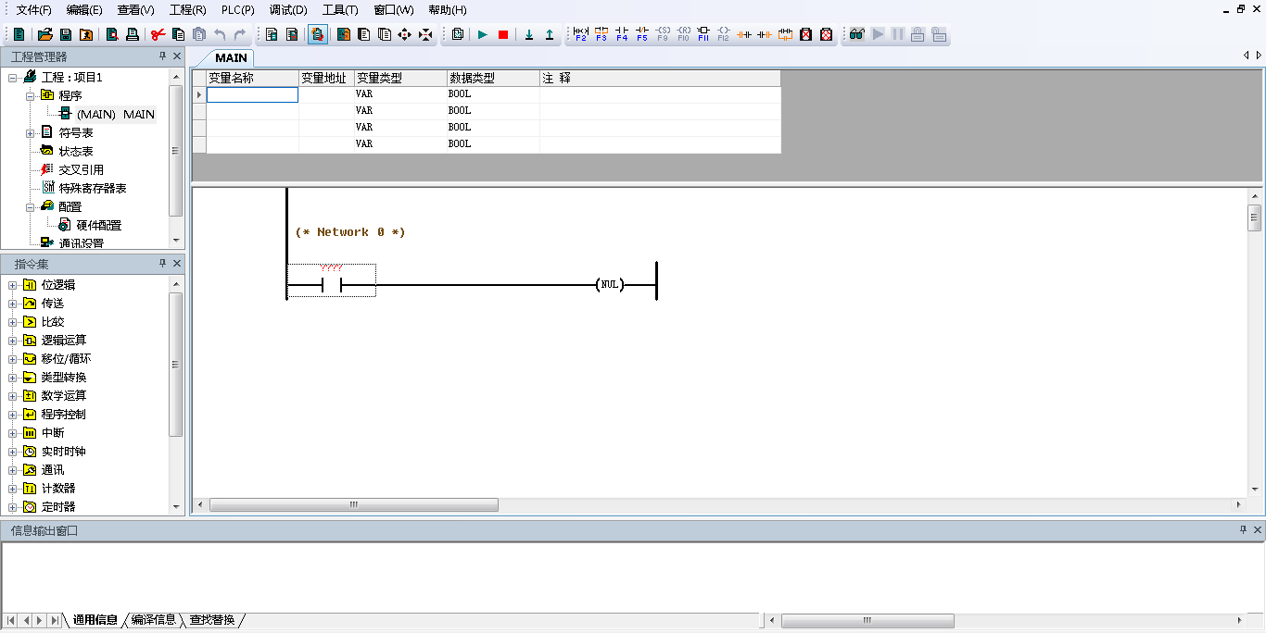Open the 文件(F) menu
The width and height of the screenshot is (1266, 633).
pyautogui.click(x=34, y=10)
